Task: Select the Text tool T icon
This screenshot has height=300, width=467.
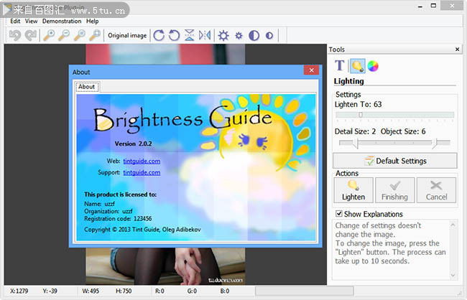Action: [x=340, y=65]
